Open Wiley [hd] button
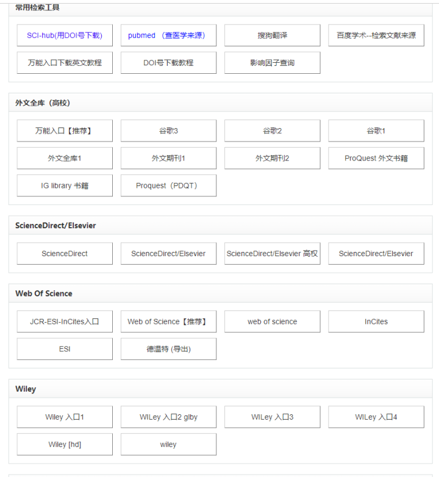Viewport: 439px width, 477px height. [65, 445]
